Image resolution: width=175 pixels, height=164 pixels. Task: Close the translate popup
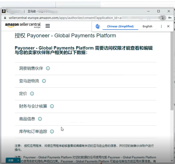point(168,26)
